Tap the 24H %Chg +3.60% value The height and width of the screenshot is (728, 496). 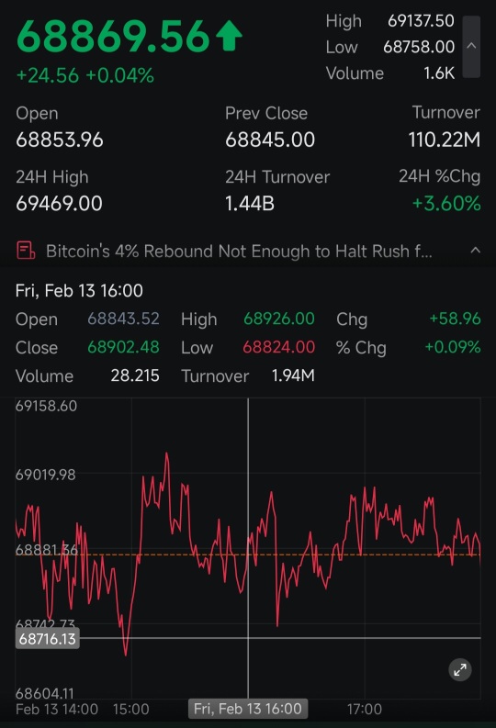click(446, 204)
